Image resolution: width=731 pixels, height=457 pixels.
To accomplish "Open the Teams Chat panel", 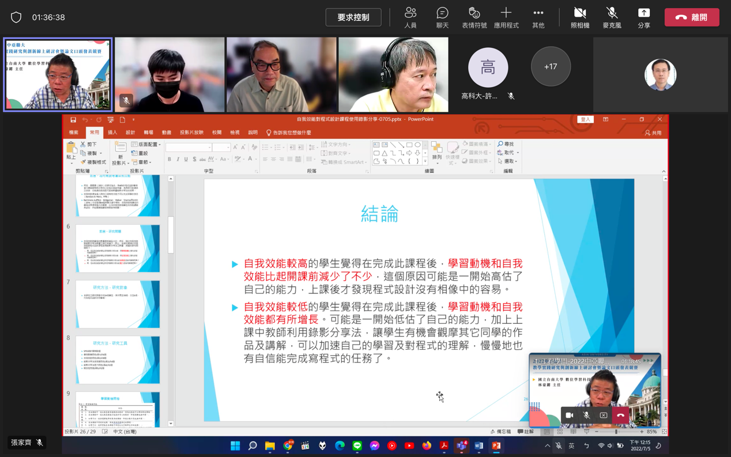I will coord(442,17).
